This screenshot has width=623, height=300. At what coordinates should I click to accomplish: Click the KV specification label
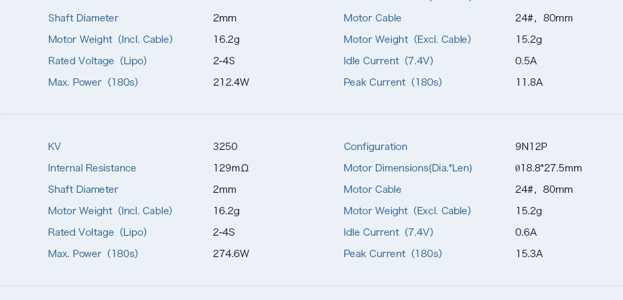coord(54,147)
